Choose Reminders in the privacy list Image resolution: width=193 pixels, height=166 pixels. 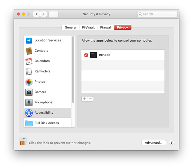tap(42, 71)
